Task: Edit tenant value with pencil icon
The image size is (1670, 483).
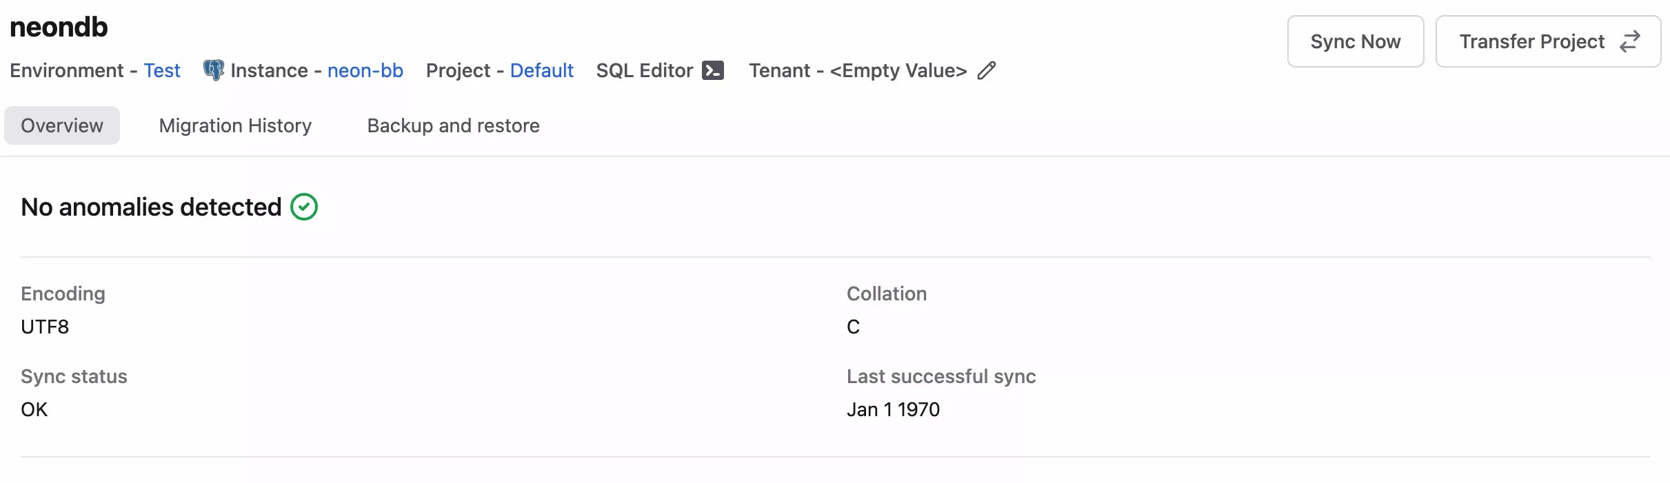Action: click(x=987, y=70)
